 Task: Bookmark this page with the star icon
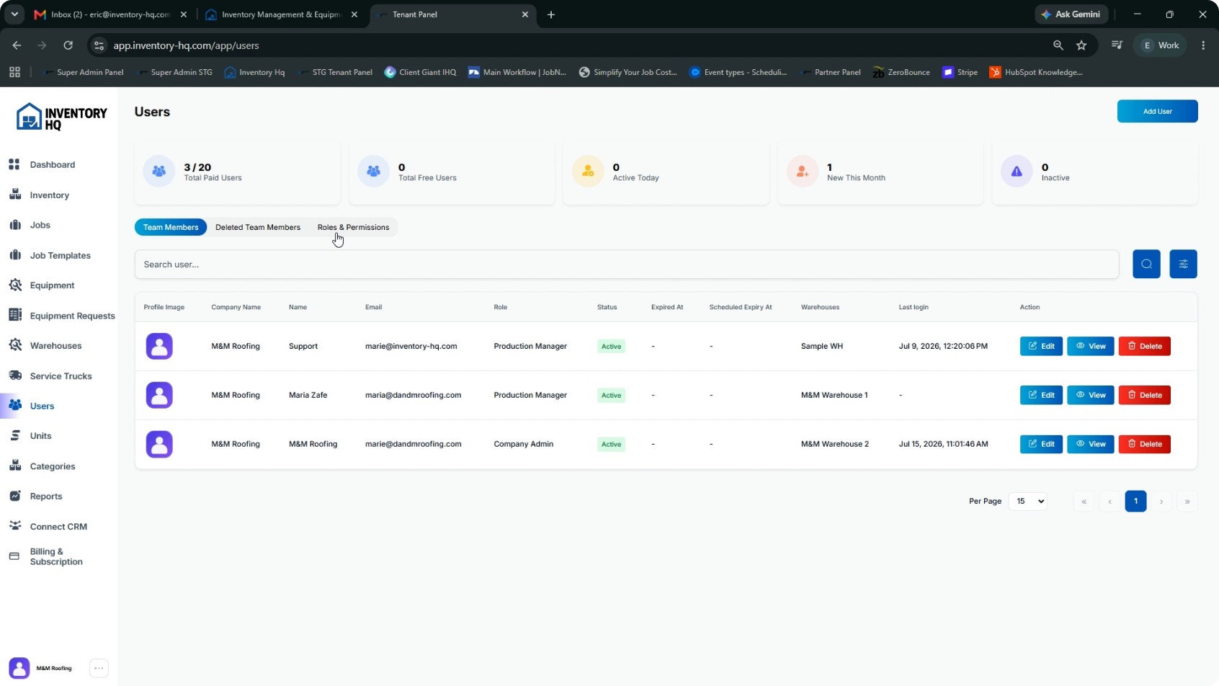point(1081,45)
